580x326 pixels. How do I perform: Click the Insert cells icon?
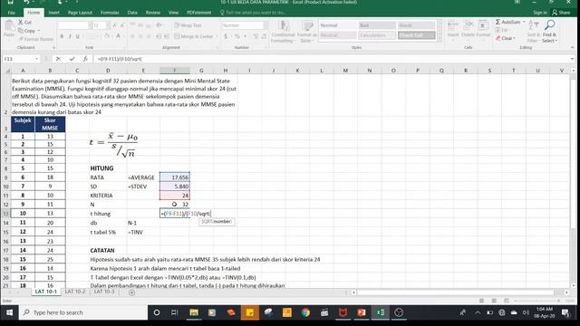tap(453, 25)
